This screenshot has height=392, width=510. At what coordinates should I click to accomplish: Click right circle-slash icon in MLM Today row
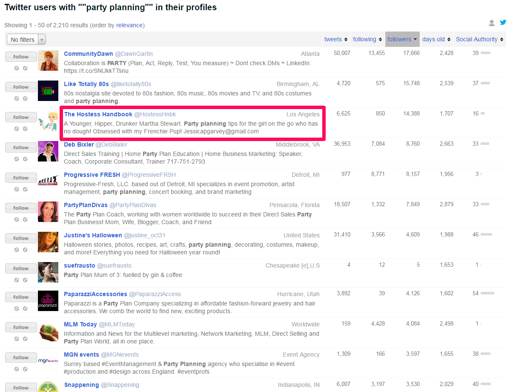(25, 339)
